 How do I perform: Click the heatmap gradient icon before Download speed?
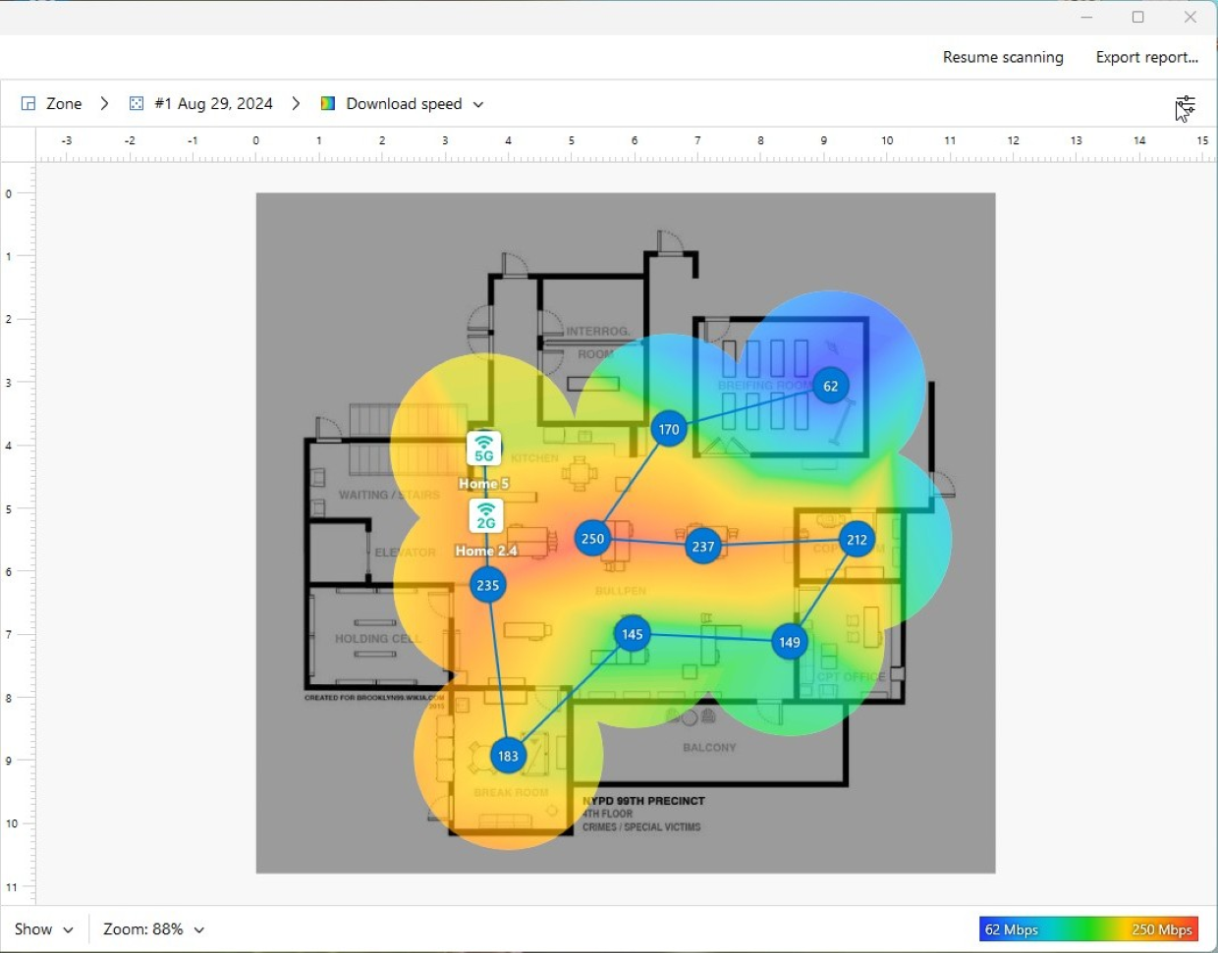[x=327, y=103]
